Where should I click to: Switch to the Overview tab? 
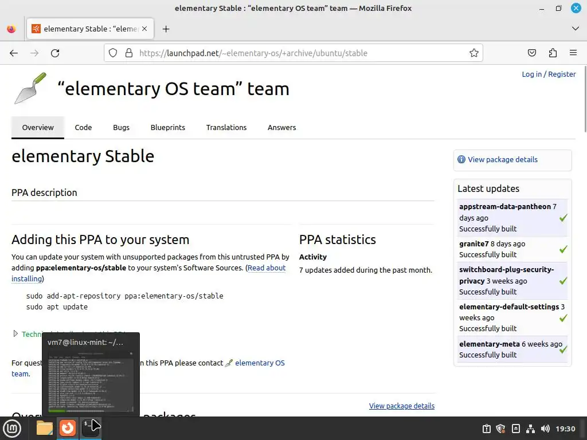(x=38, y=128)
